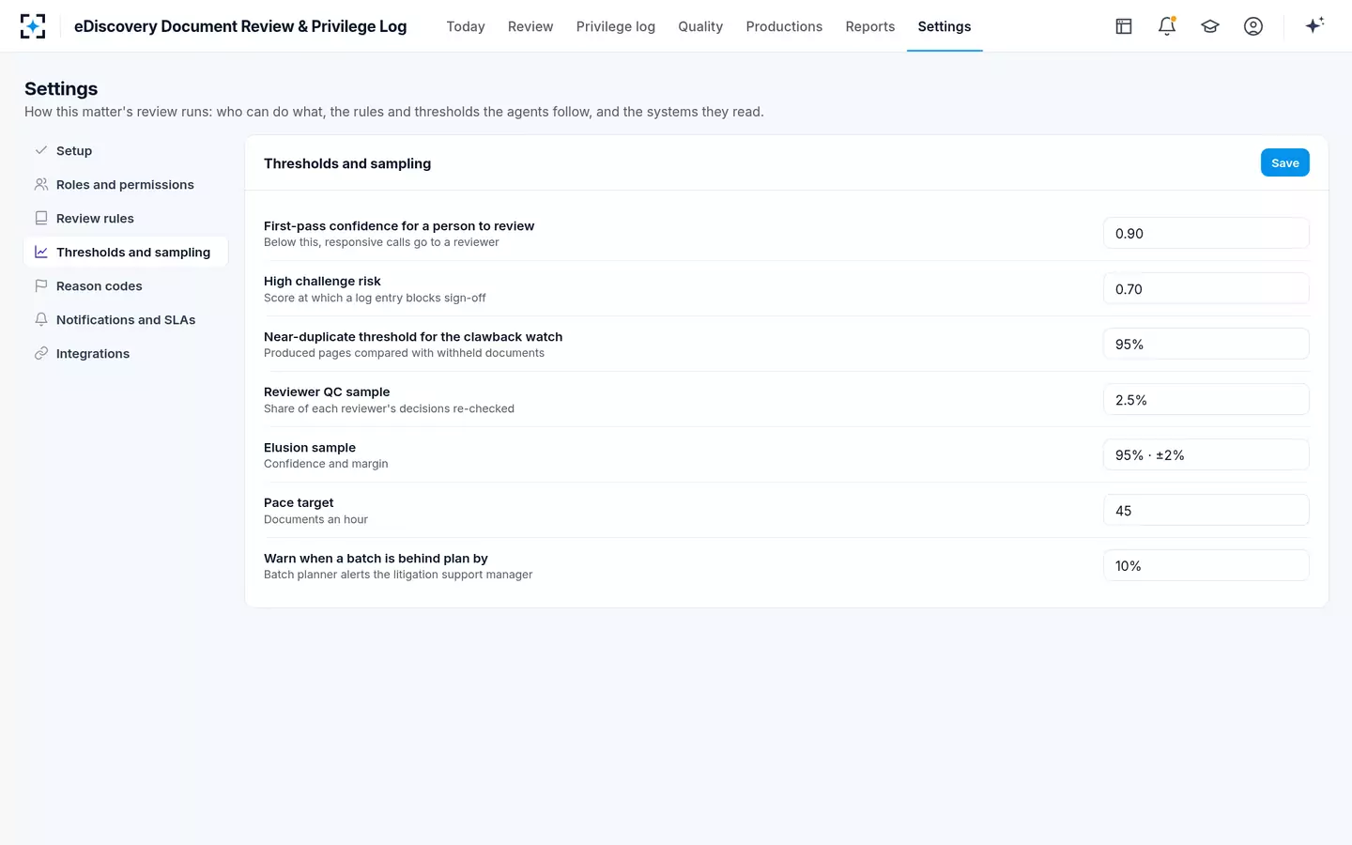Save the thresholds and sampling settings
Image resolution: width=1352 pixels, height=845 pixels.
[x=1284, y=162]
